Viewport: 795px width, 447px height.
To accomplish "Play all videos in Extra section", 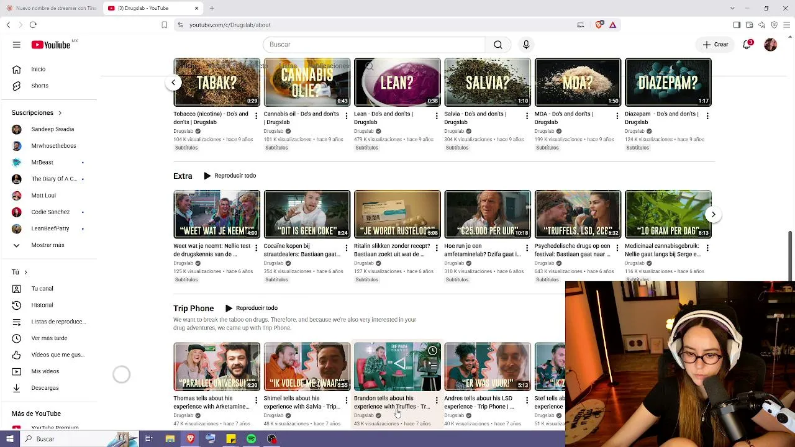I will coord(230,176).
